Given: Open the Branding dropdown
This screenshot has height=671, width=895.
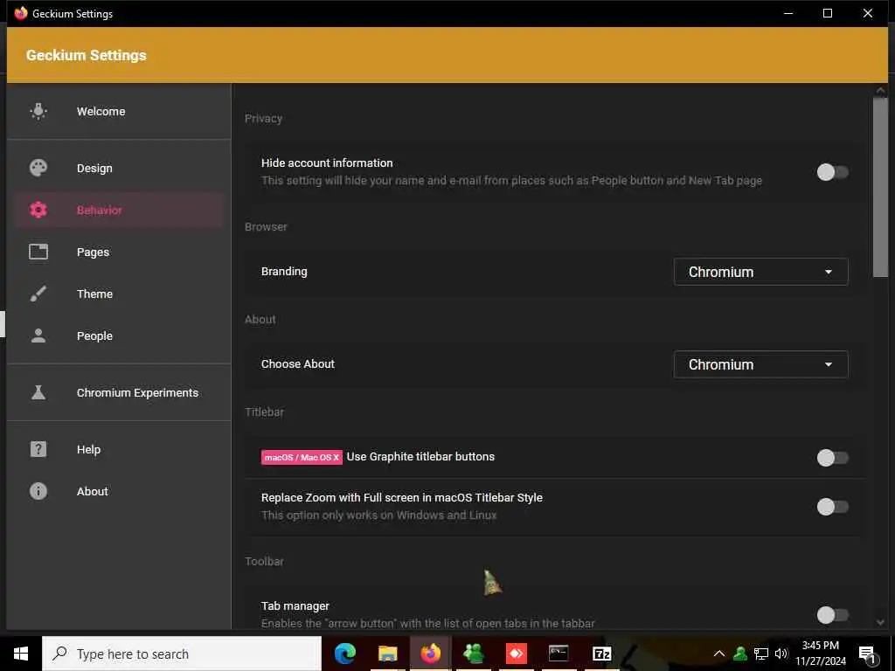Looking at the screenshot, I should coord(760,273).
